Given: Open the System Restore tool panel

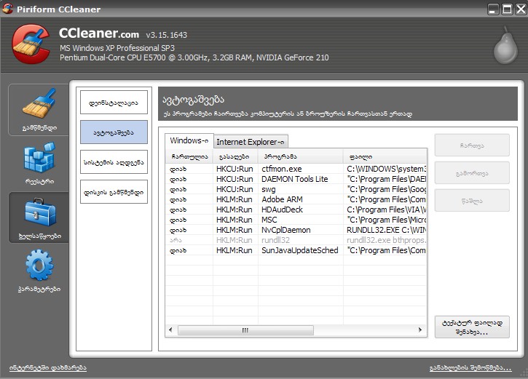Looking at the screenshot, I should pos(114,161).
